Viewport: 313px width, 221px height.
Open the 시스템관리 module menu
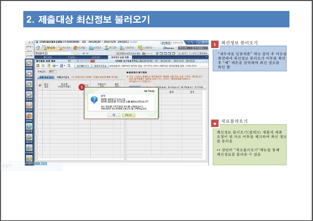(146, 48)
